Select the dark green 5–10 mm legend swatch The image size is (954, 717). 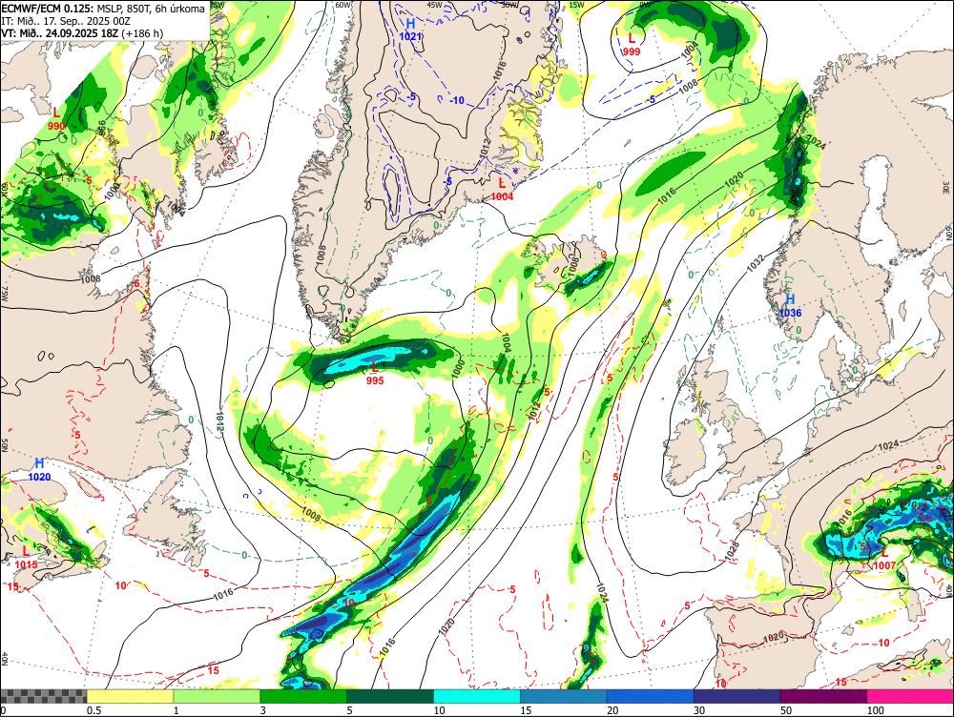click(390, 696)
